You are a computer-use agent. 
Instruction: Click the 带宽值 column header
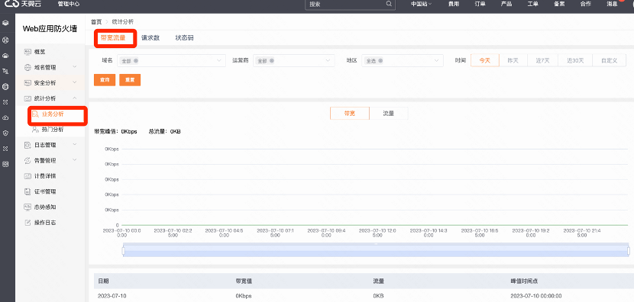coord(244,281)
